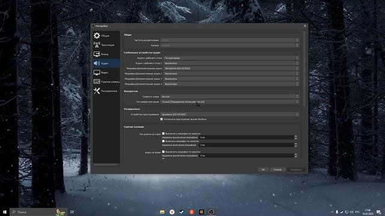Click the horizontal scrollbar under the settings sidebar
Image resolution: width=385 pixels, height=216 pixels.
106,164
